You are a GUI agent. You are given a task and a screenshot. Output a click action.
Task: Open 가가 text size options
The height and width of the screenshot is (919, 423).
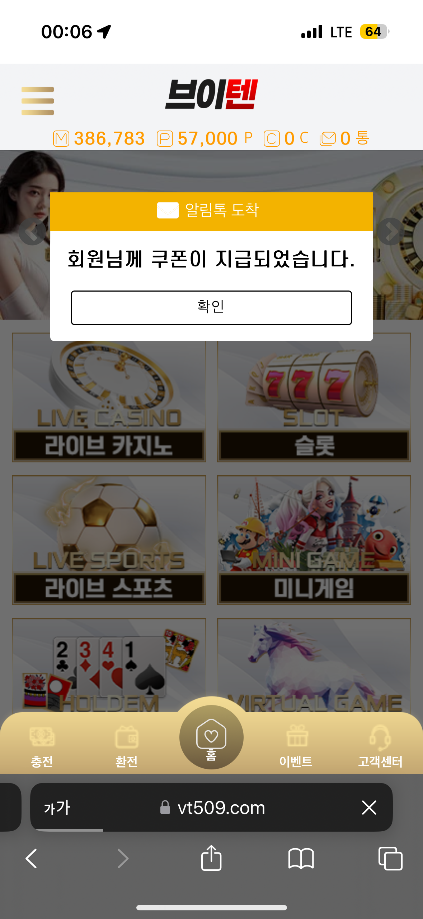57,808
